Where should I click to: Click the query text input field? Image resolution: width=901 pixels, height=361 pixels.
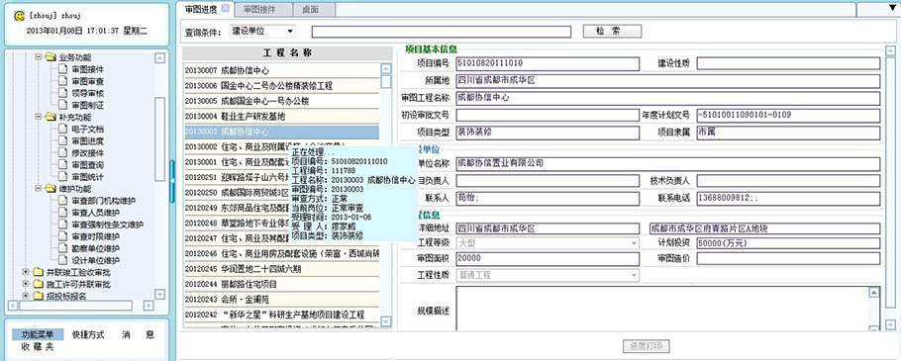(442, 32)
